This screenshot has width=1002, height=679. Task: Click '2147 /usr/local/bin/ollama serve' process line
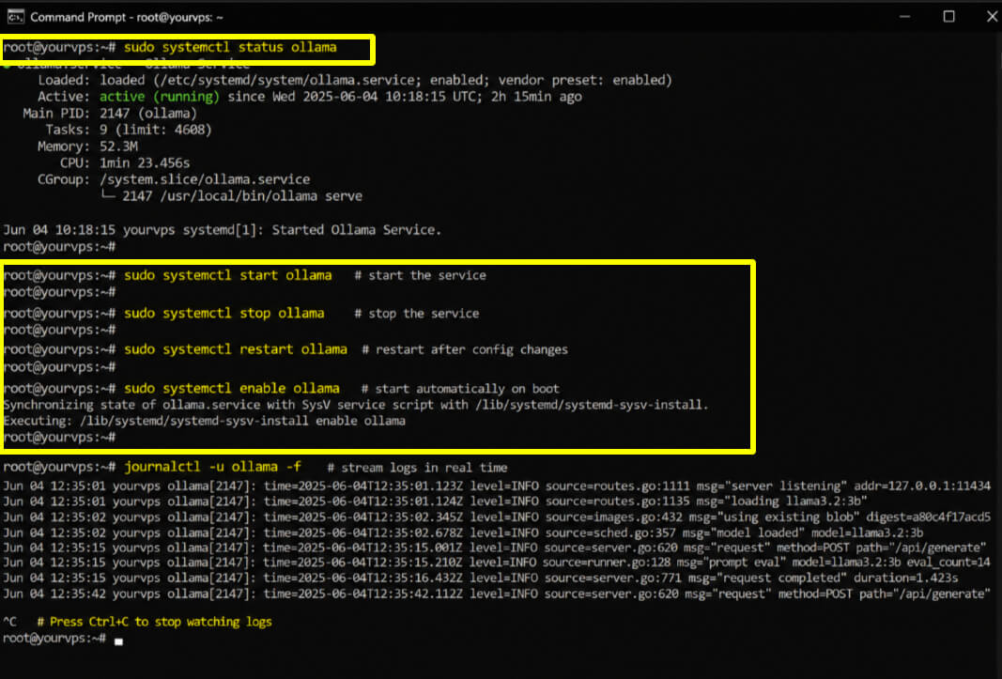[242, 196]
